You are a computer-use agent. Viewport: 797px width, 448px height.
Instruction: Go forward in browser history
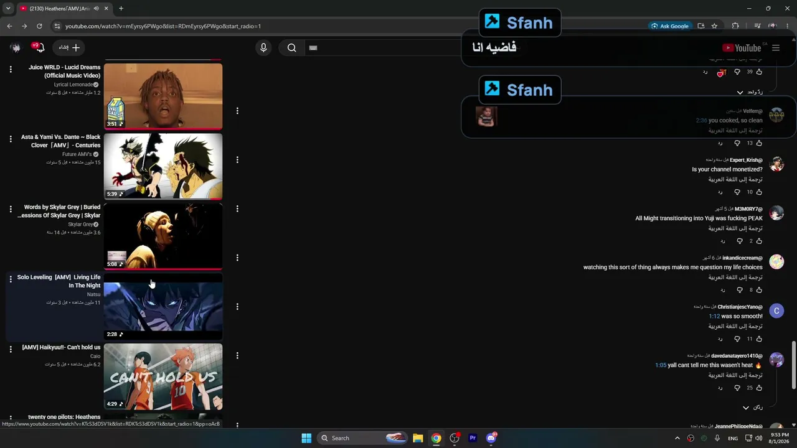(x=24, y=26)
